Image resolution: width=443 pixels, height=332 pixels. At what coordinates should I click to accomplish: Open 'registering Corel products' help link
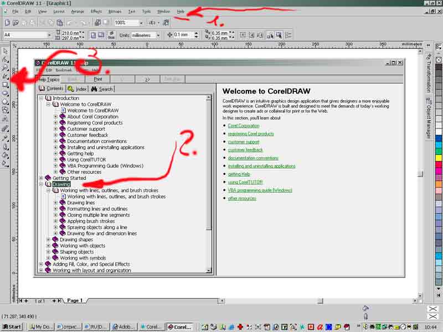[251, 133]
